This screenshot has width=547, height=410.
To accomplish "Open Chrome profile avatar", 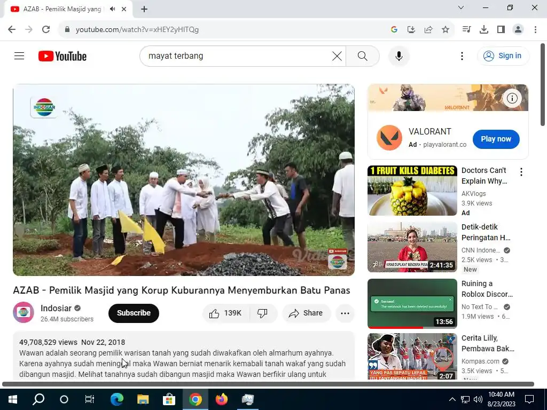I will point(518,30).
